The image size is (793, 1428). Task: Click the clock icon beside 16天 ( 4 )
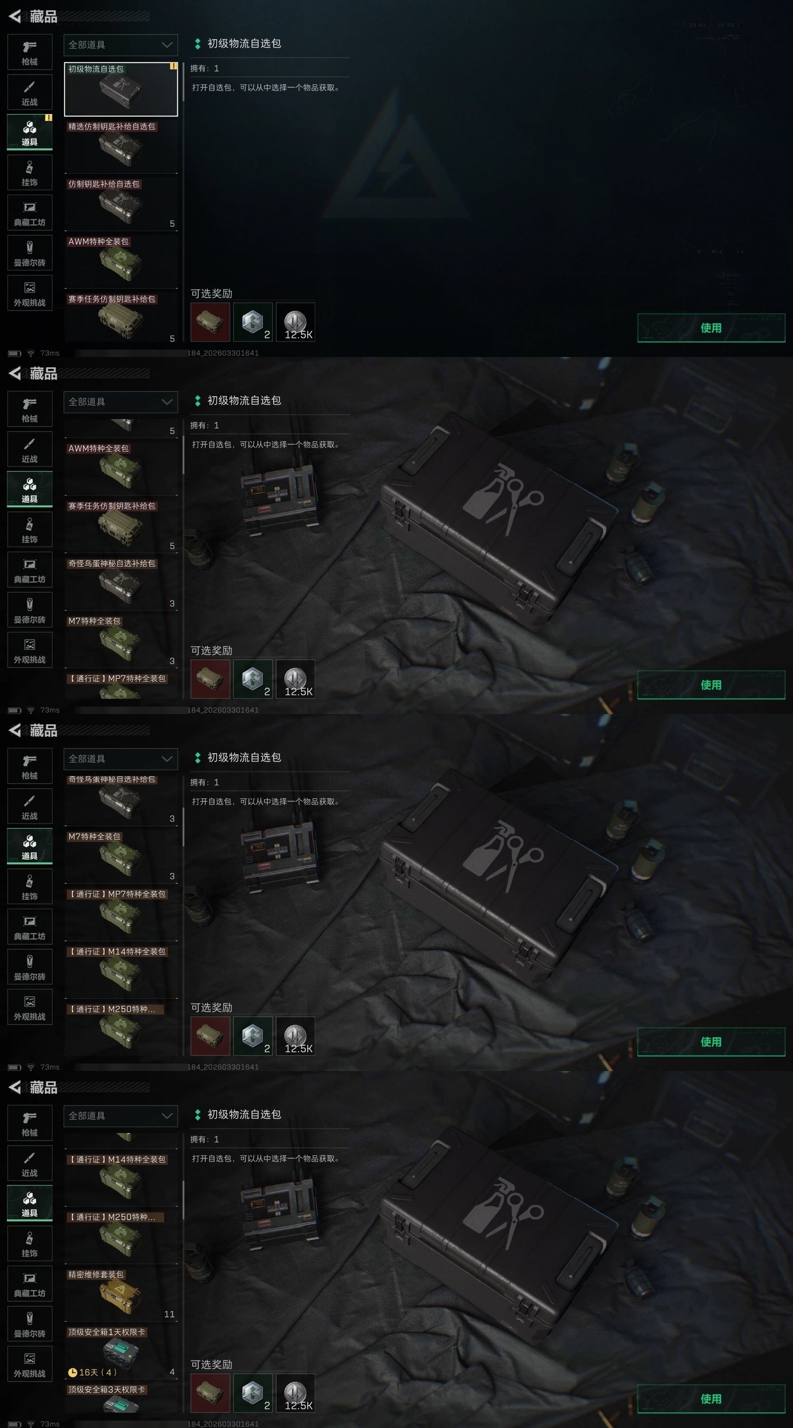pos(72,1372)
